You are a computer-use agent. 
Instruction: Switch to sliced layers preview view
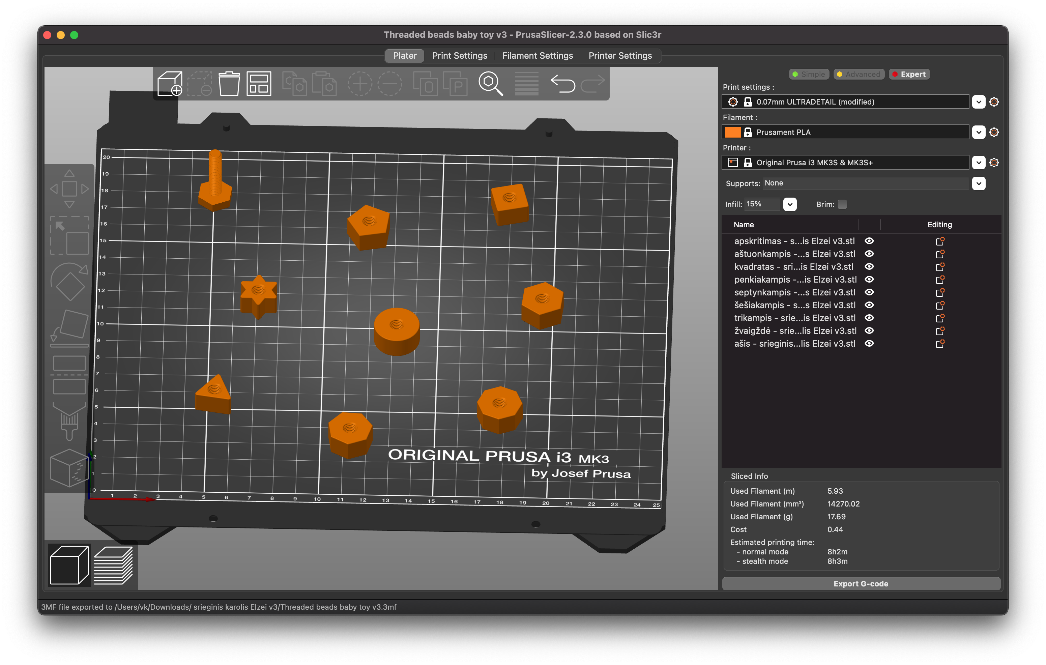click(x=113, y=566)
